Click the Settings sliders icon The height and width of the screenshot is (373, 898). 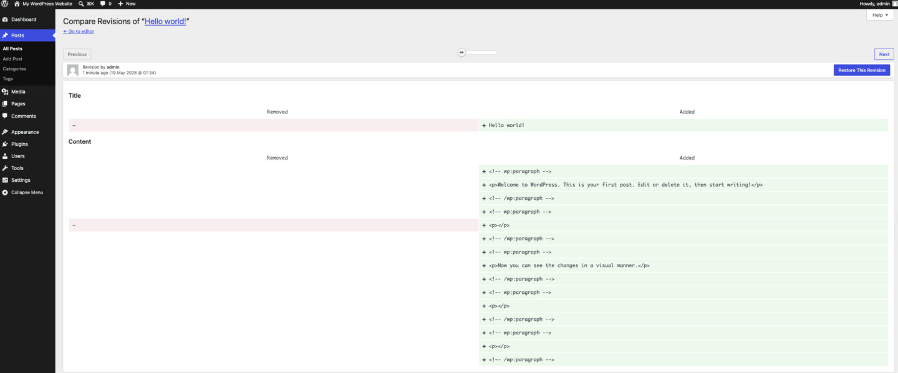(x=5, y=180)
